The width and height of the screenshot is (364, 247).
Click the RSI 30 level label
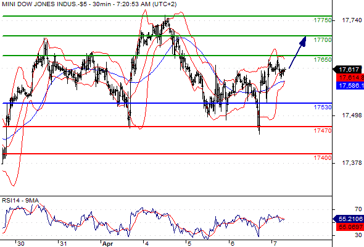[x=358, y=235]
